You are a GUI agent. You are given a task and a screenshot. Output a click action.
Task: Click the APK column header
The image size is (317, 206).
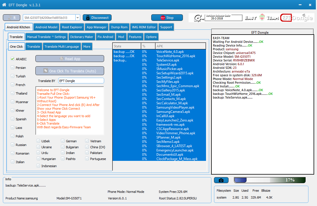point(181,46)
